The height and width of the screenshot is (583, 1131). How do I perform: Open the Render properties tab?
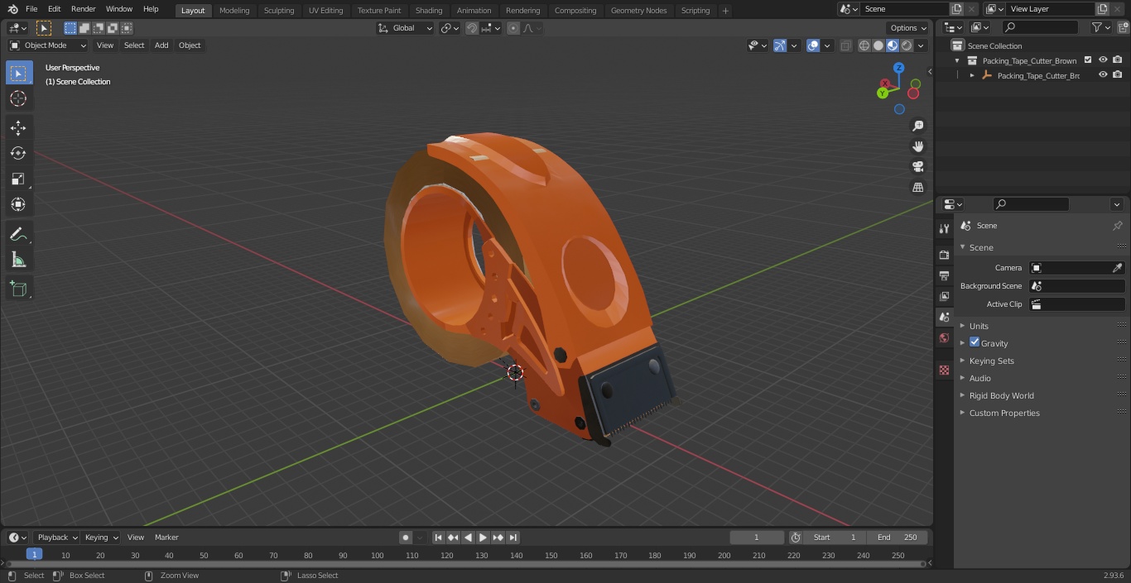tap(944, 255)
